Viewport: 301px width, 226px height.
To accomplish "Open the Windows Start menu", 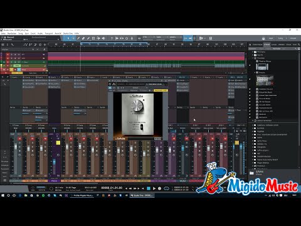I will coord(3,195).
